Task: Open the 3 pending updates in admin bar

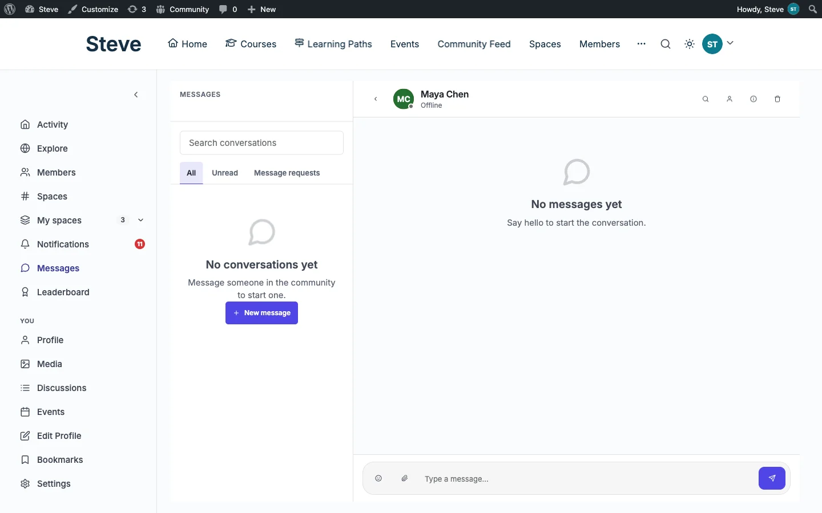Action: [x=137, y=9]
